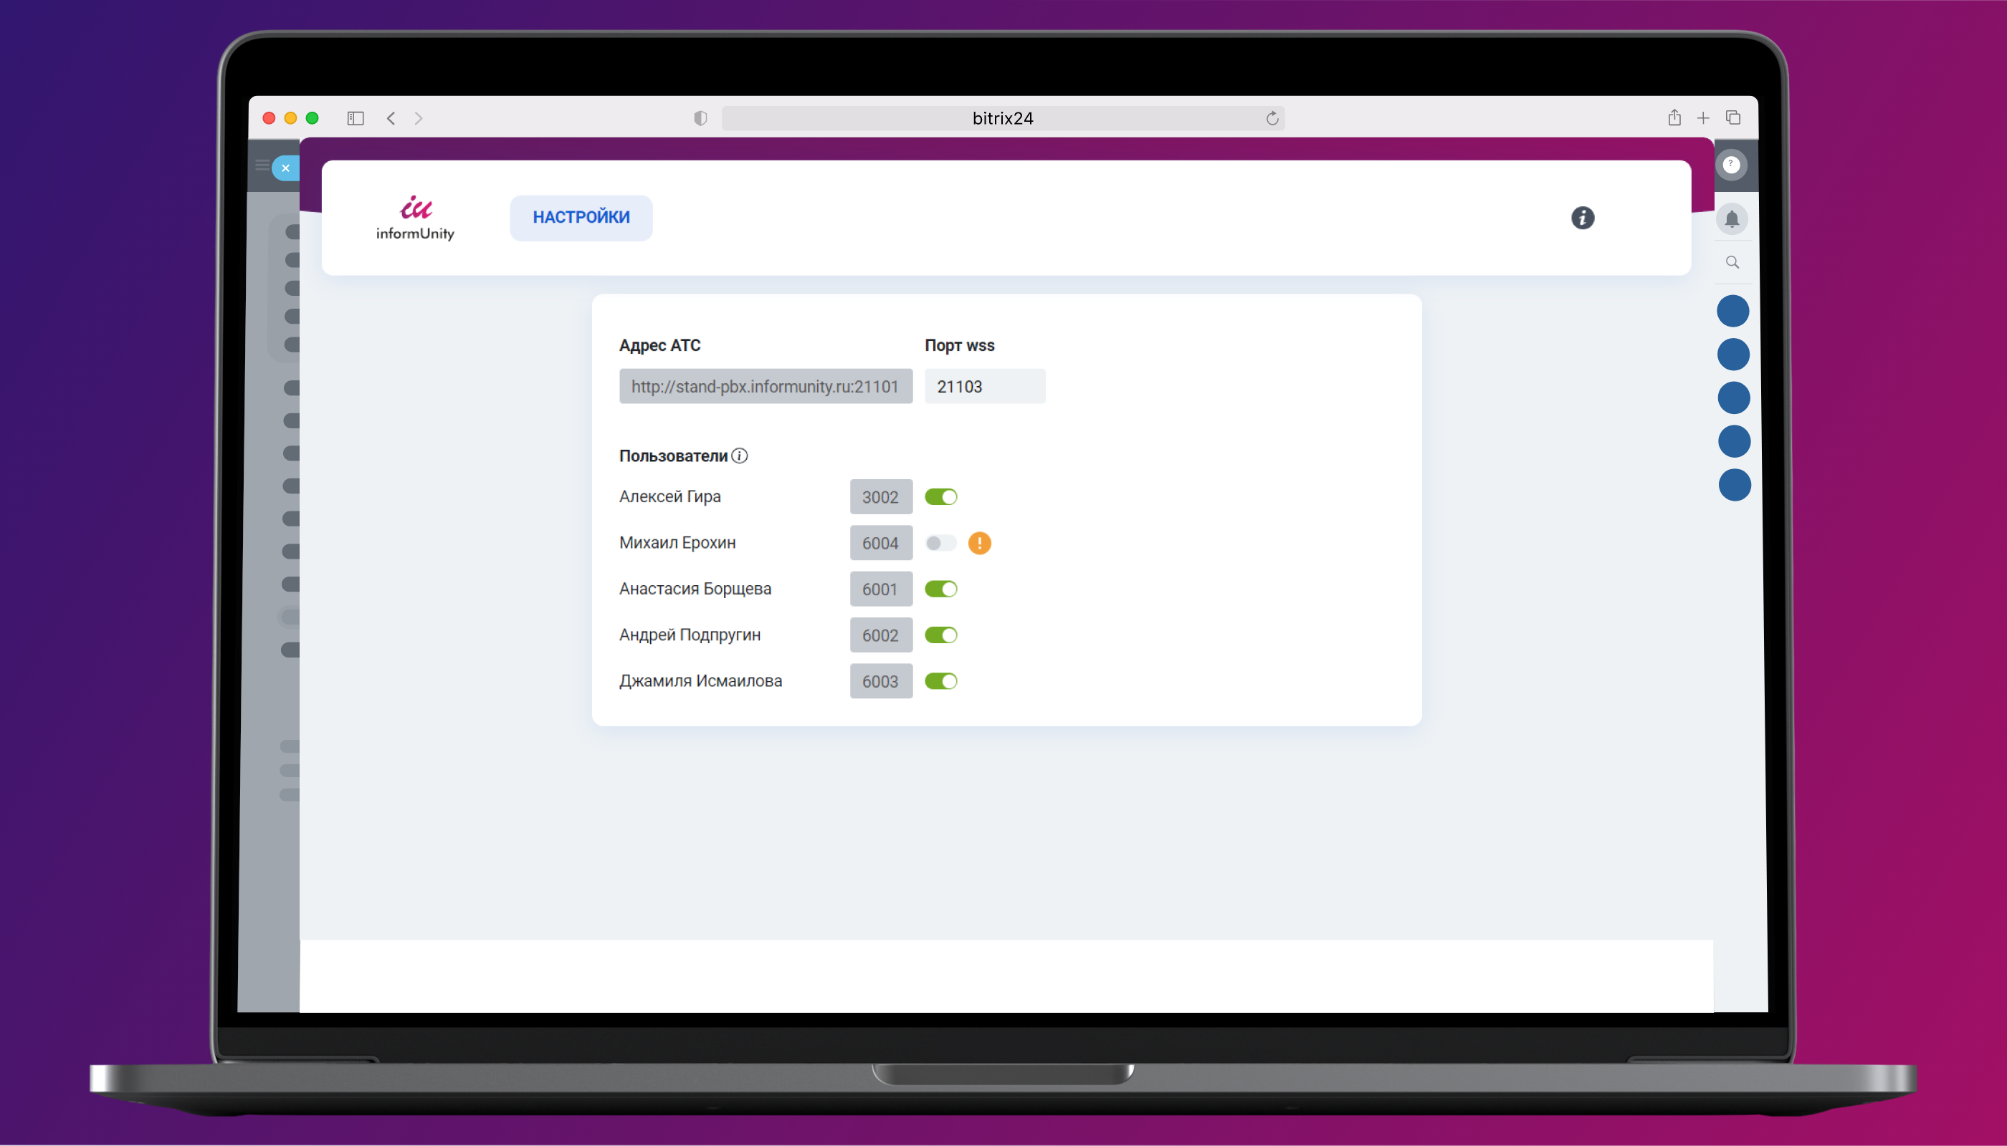Click info icon next to Пользователи
Image resolution: width=2007 pixels, height=1146 pixels.
tap(739, 456)
